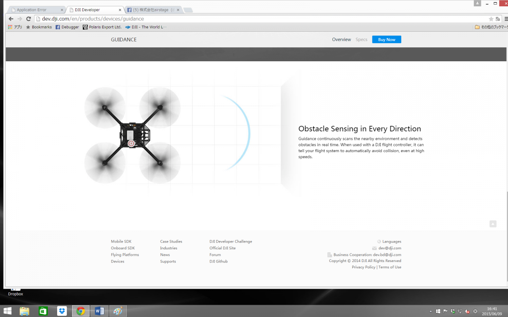This screenshot has width=508, height=317.
Task: Select the Specs section link
Action: click(x=362, y=40)
